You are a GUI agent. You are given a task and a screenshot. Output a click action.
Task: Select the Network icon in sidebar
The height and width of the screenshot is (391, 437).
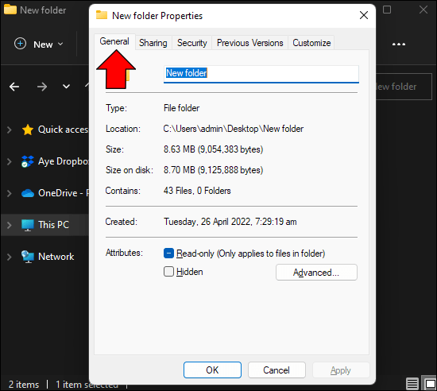[x=28, y=257]
